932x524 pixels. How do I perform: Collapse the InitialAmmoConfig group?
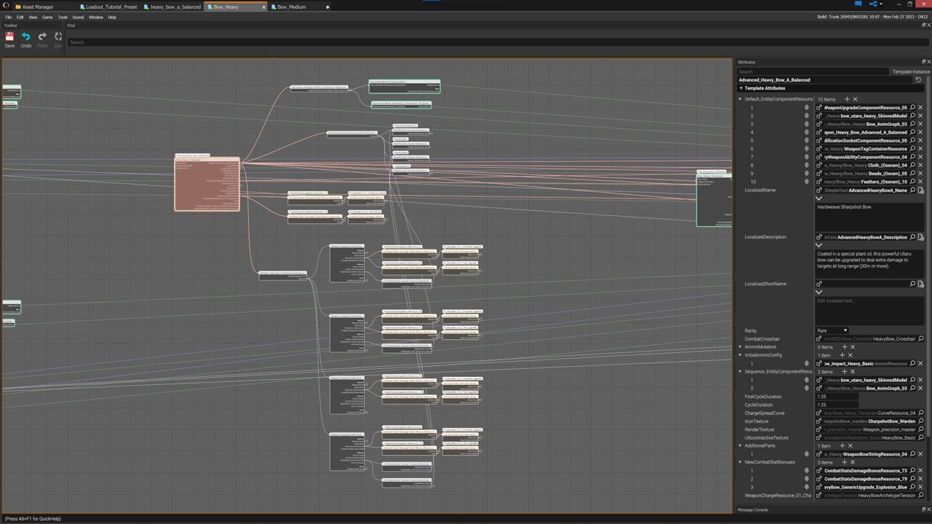tap(741, 355)
